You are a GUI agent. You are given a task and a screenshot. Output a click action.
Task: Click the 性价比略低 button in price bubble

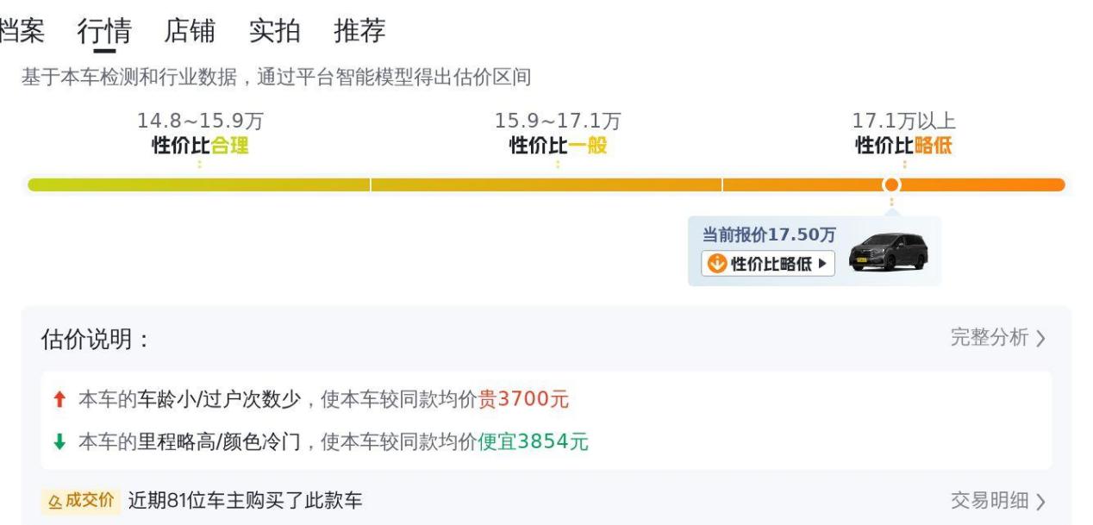[x=768, y=264]
